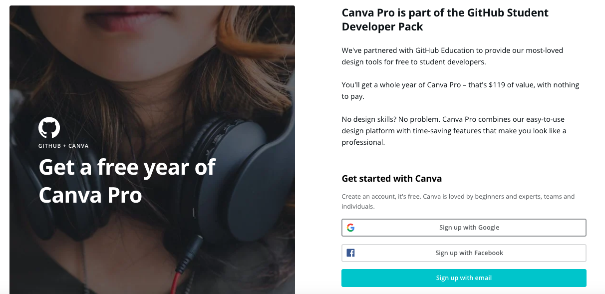
Task: Select the teal Sign up with email button
Action: tap(464, 278)
